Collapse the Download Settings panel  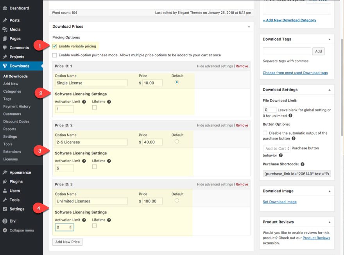[x=330, y=90]
